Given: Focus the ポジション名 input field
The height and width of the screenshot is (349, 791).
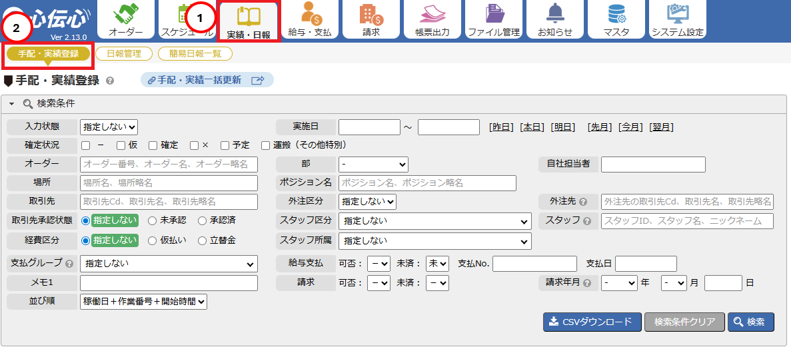Looking at the screenshot, I should coord(428,183).
